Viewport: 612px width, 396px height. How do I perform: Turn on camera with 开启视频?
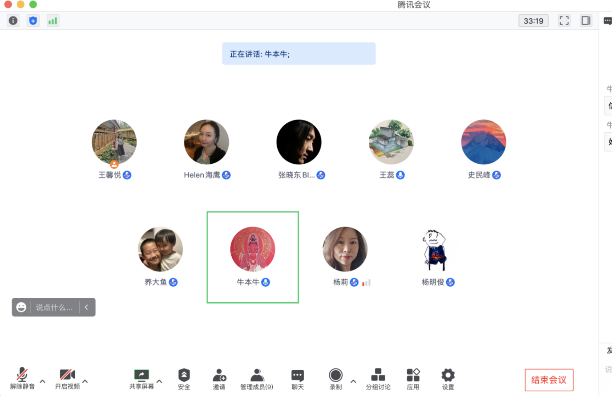point(67,379)
